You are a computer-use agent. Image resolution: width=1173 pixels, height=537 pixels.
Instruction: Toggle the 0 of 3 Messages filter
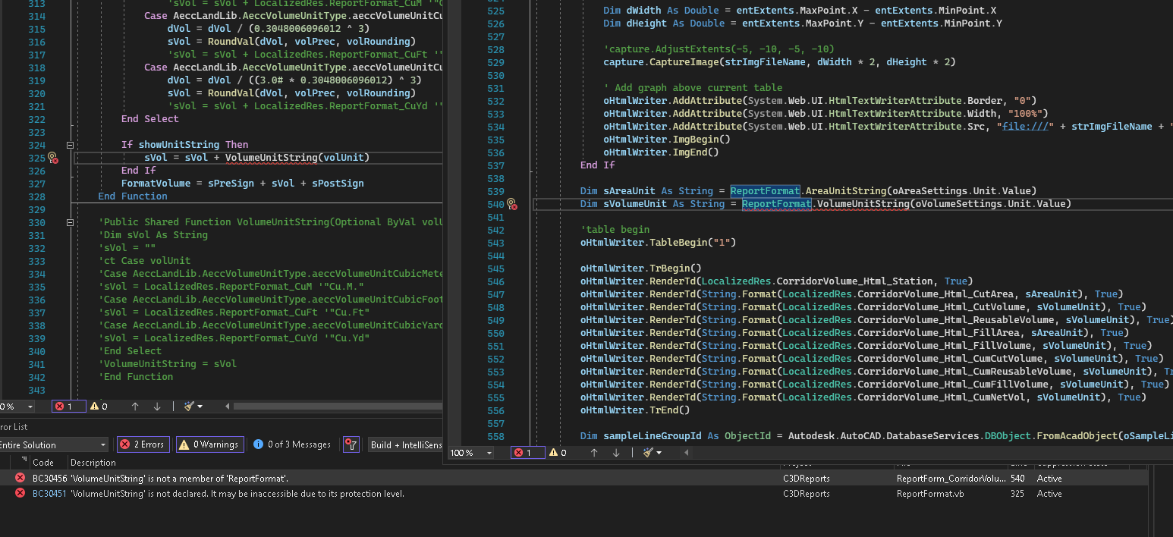click(x=291, y=444)
